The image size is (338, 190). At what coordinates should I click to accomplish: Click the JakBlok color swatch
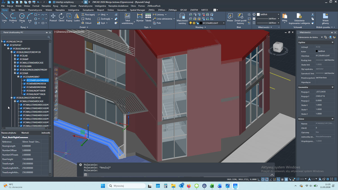coord(258,14)
